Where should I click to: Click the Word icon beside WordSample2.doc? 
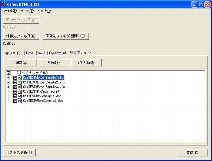click(20, 101)
